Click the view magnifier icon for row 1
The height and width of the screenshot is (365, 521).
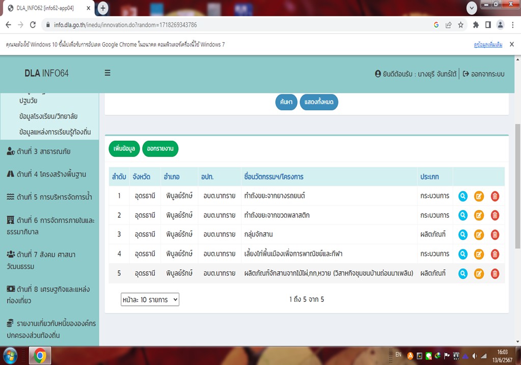(462, 196)
